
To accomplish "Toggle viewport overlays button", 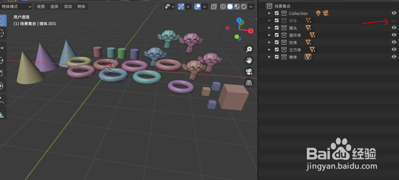I will pos(197,7).
